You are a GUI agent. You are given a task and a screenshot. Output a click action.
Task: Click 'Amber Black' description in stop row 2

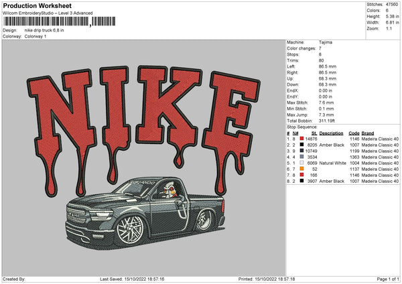click(332, 145)
